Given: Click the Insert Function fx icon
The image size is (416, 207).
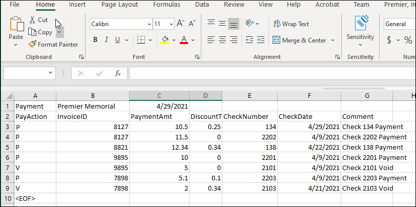Looking at the screenshot, I should 117,73.
